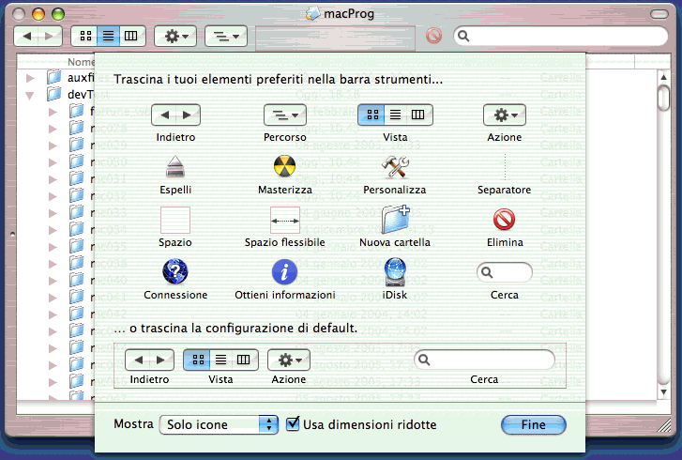The height and width of the screenshot is (460, 682).
Task: Toggle Usa dimensioni ridotte checkbox
Action: tap(293, 424)
